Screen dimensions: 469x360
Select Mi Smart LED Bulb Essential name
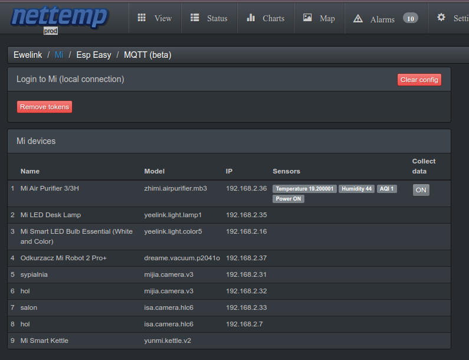coord(76,237)
